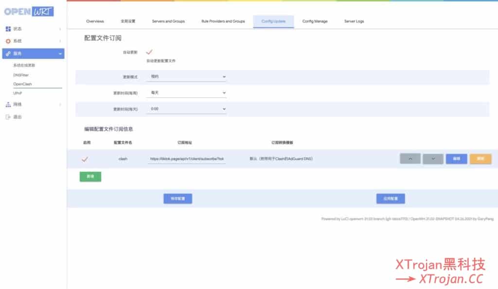
Task: Switch to the Config Manage tab
Action: pos(315,21)
